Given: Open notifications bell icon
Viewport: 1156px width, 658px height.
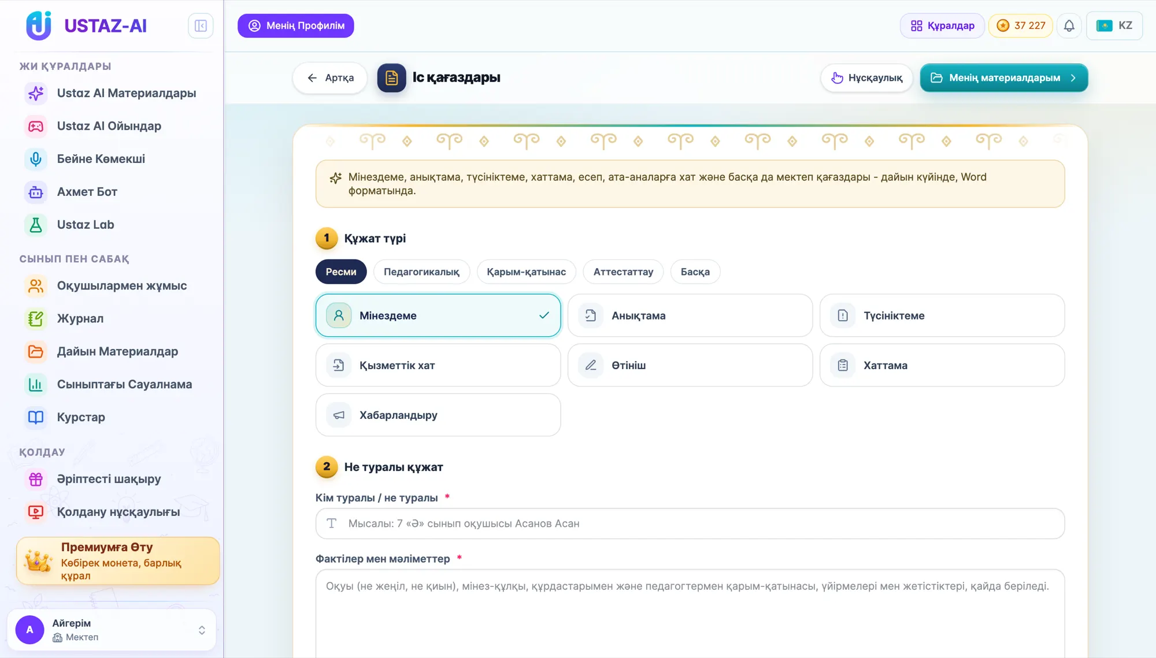Looking at the screenshot, I should coord(1069,26).
